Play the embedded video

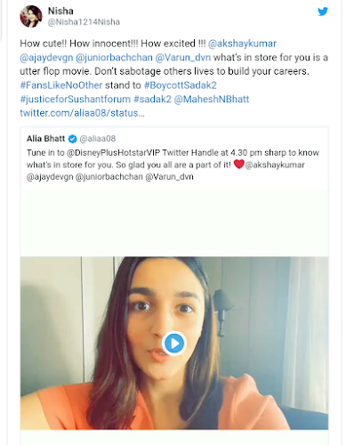174,344
